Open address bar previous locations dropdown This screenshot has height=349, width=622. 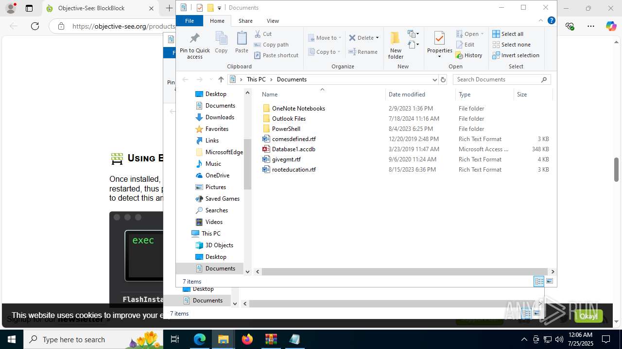tap(434, 79)
